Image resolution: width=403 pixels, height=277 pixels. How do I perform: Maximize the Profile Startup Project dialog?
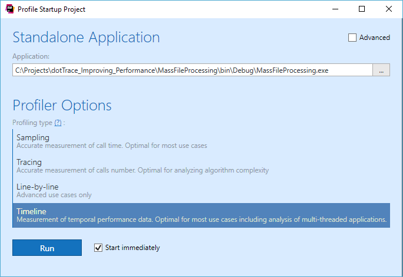362,9
